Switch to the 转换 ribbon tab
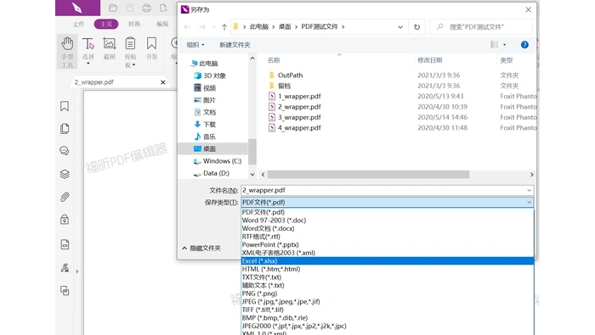 point(134,25)
